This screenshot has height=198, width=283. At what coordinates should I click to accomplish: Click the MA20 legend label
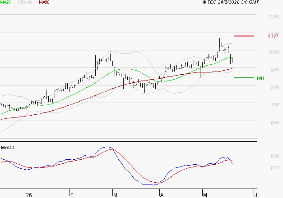(5, 2)
